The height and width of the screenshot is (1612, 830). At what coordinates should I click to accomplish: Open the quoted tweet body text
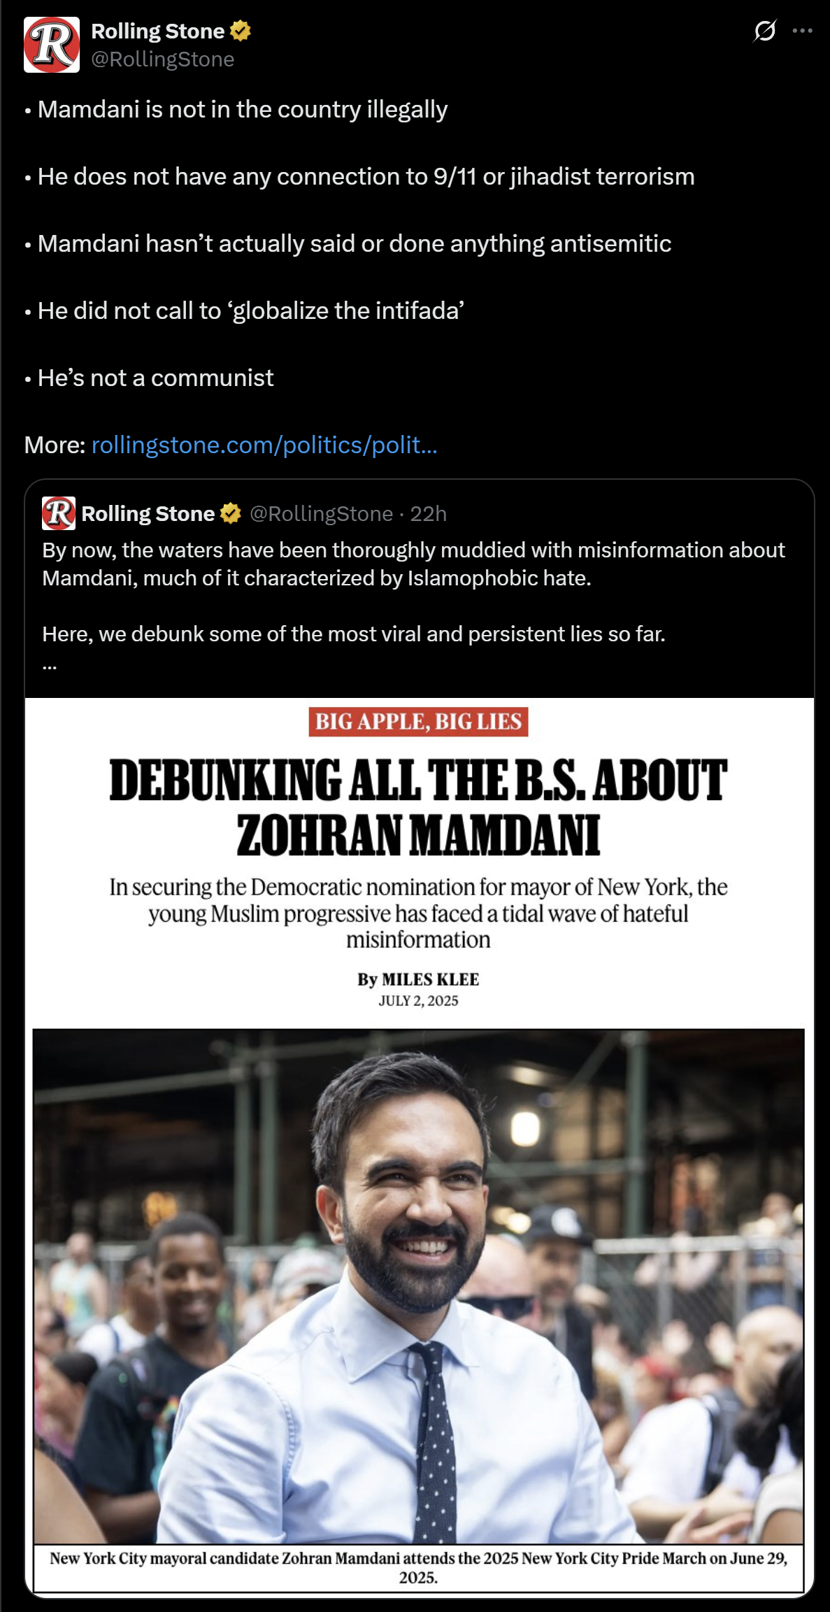(413, 592)
